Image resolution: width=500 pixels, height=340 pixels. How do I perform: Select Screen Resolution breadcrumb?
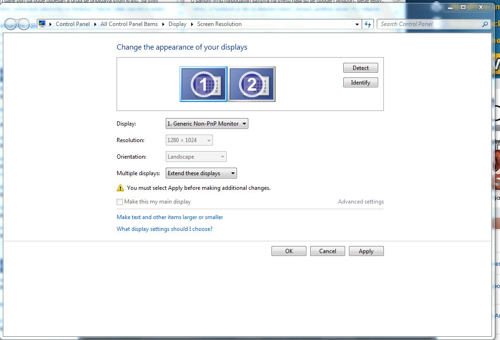click(220, 24)
